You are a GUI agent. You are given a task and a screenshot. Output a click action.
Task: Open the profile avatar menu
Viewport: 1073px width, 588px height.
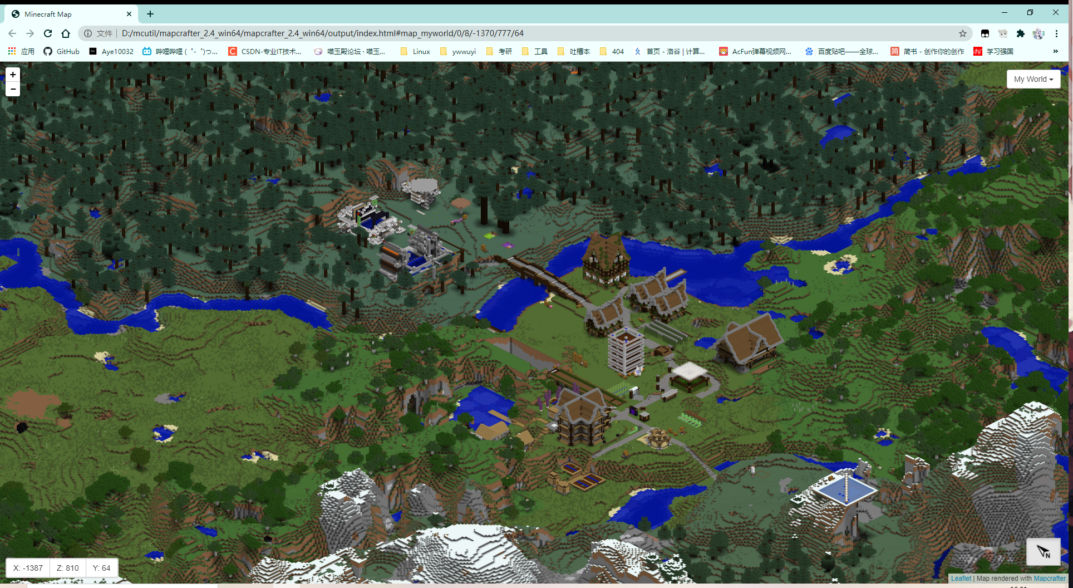click(x=1038, y=33)
